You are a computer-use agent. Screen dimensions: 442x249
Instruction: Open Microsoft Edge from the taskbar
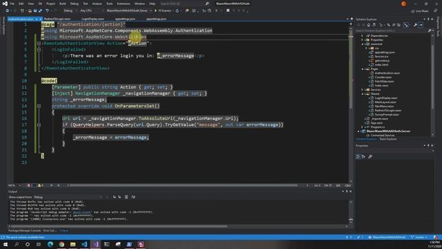pos(50,244)
